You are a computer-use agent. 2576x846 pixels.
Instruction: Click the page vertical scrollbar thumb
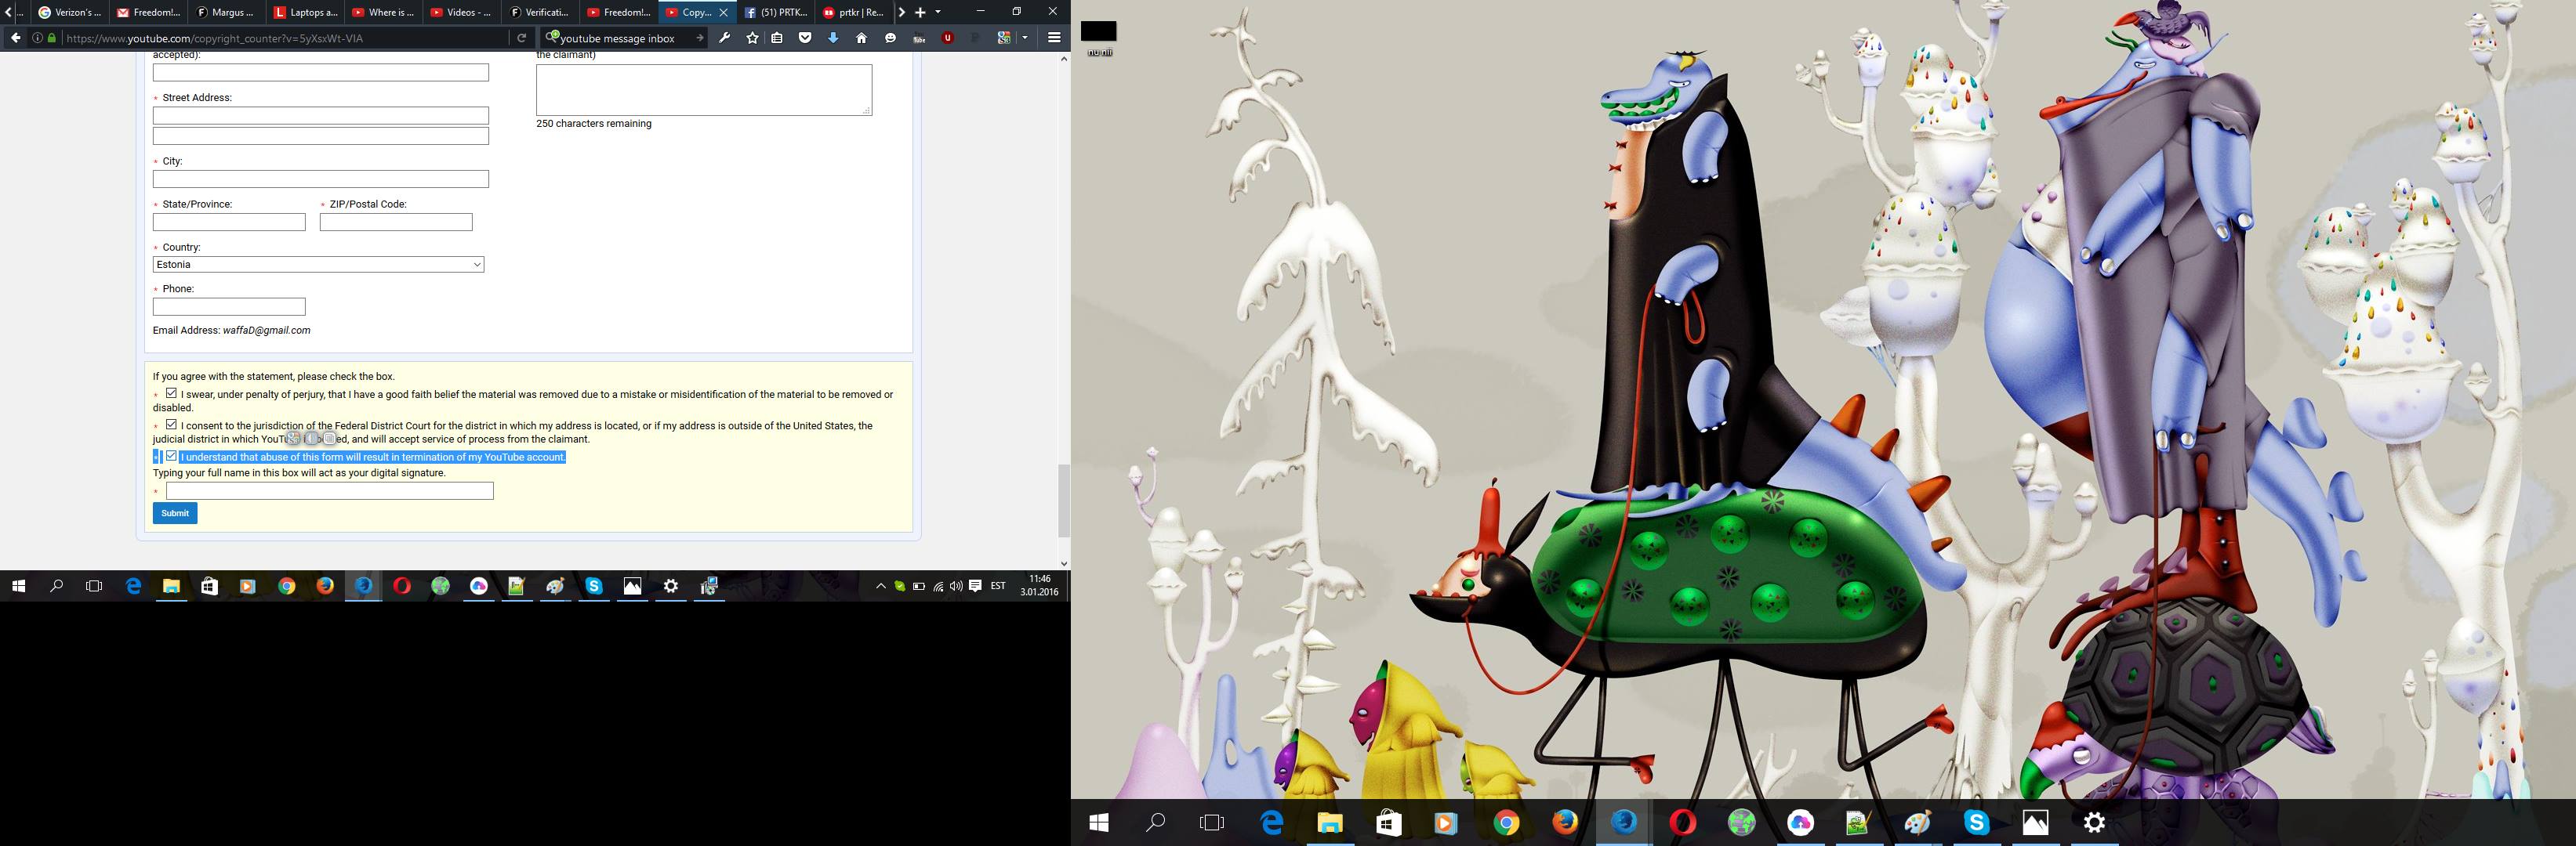[x=1064, y=501]
